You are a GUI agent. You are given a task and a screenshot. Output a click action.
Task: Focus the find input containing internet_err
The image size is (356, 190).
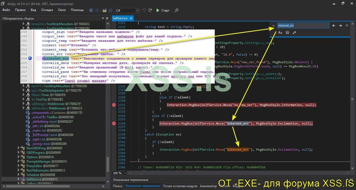[x=303, y=26]
